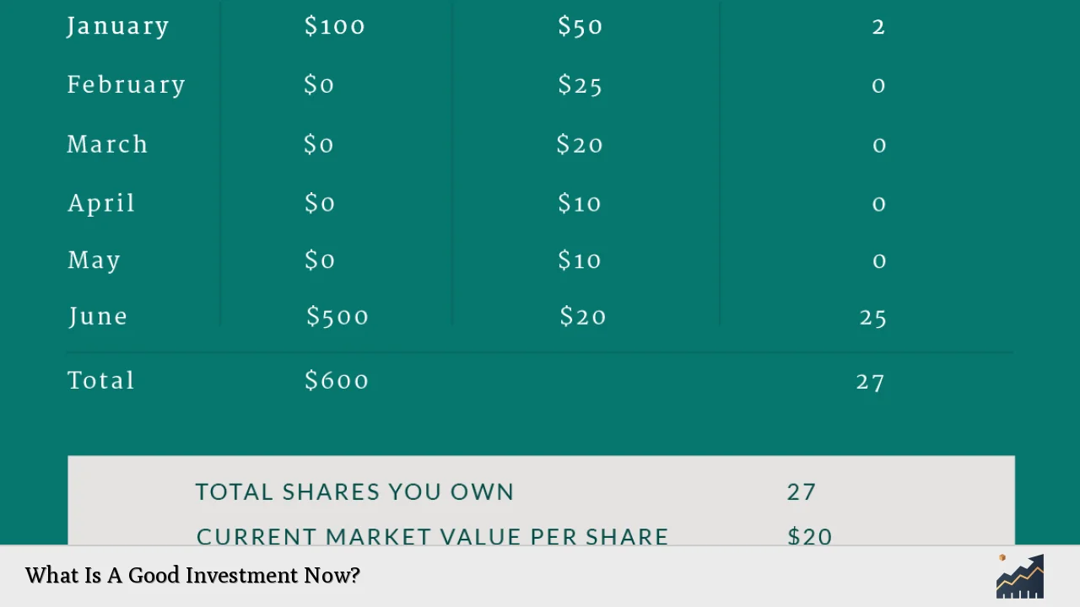Image resolution: width=1080 pixels, height=607 pixels.
Task: Select the February row label
Action: click(127, 85)
